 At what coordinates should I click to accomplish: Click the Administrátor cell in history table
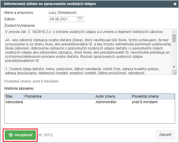(106, 102)
